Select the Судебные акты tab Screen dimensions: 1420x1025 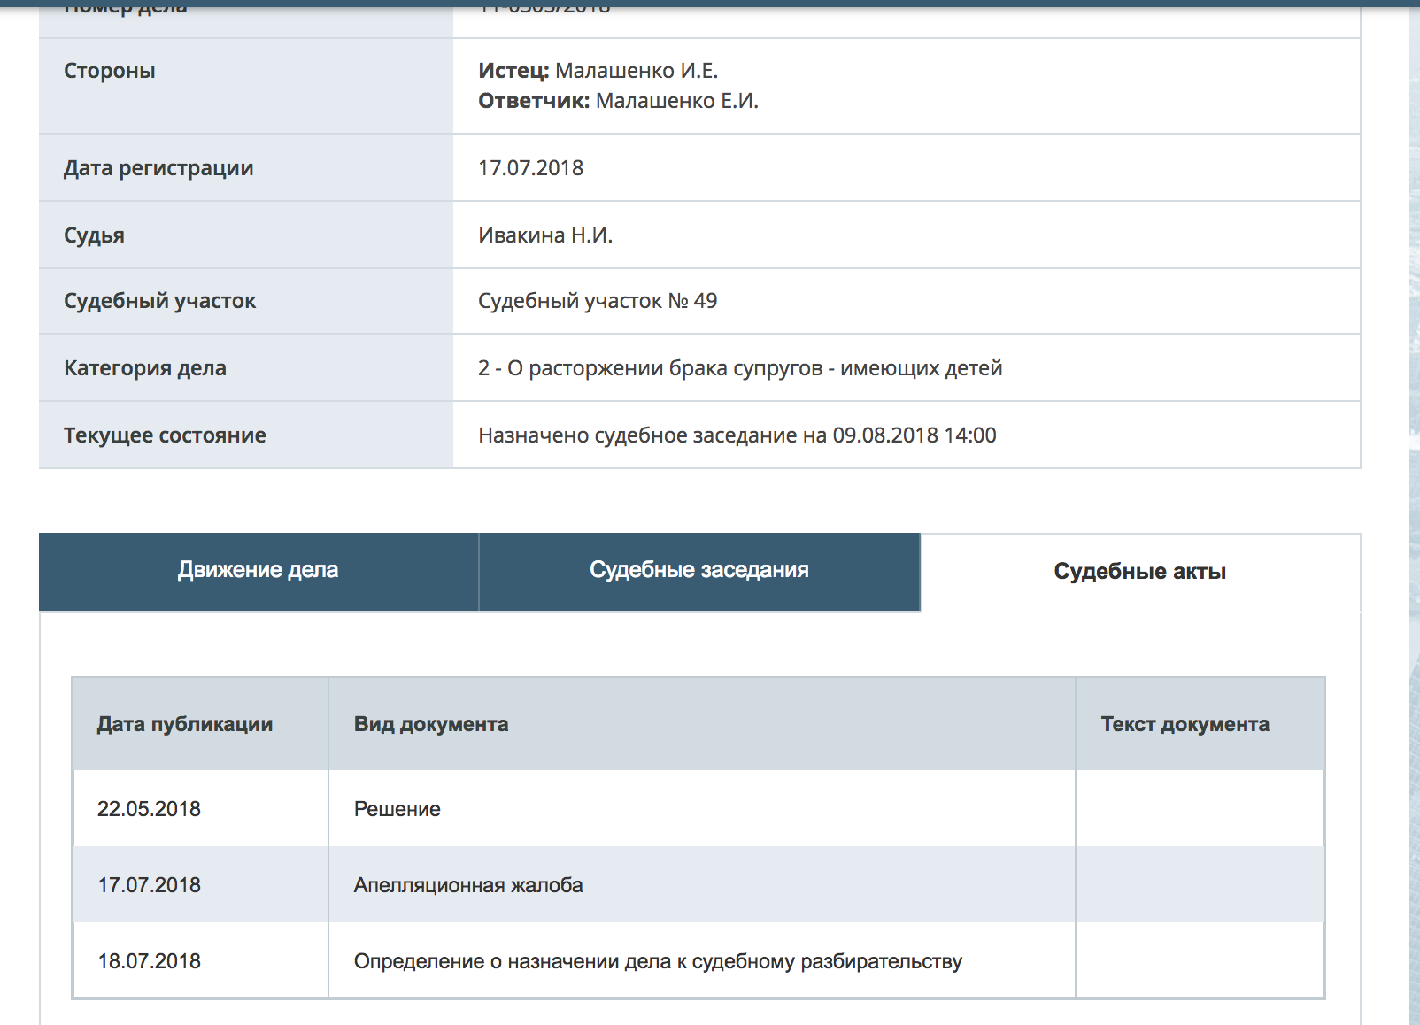point(1139,572)
